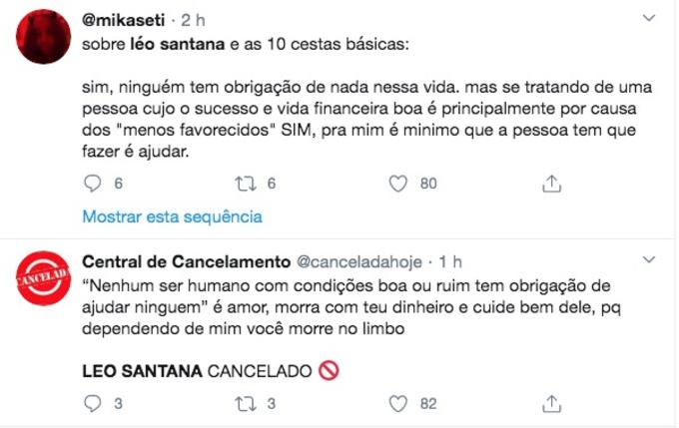Open the '1 h' tweet timestamp
679x428 pixels.
click(449, 261)
